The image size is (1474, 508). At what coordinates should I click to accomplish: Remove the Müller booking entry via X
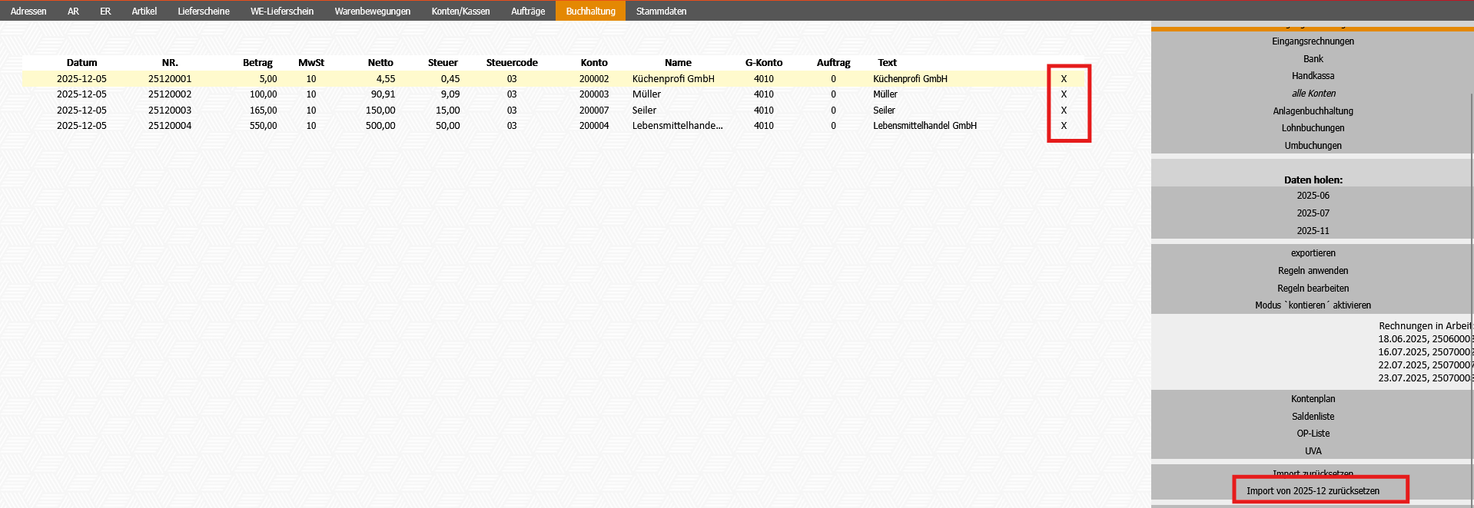click(1064, 94)
